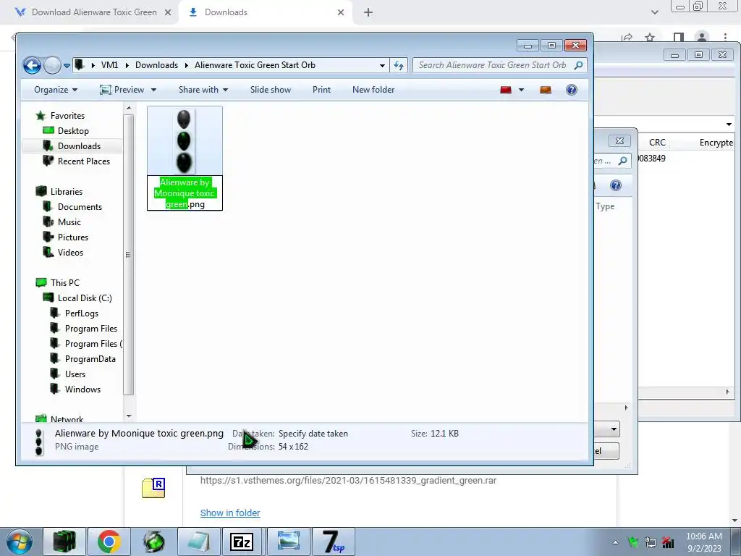741x556 pixels.
Task: Open the Documents library
Action: tap(80, 207)
